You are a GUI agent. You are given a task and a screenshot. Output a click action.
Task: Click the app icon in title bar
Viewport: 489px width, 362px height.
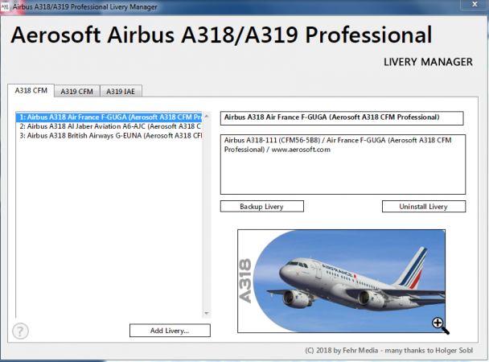(x=5, y=6)
